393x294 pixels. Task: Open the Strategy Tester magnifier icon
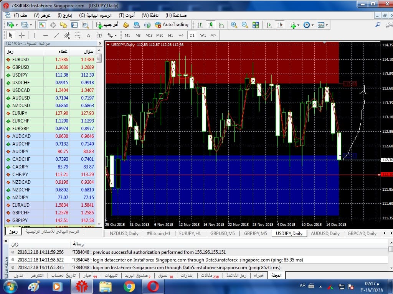coord(86,25)
